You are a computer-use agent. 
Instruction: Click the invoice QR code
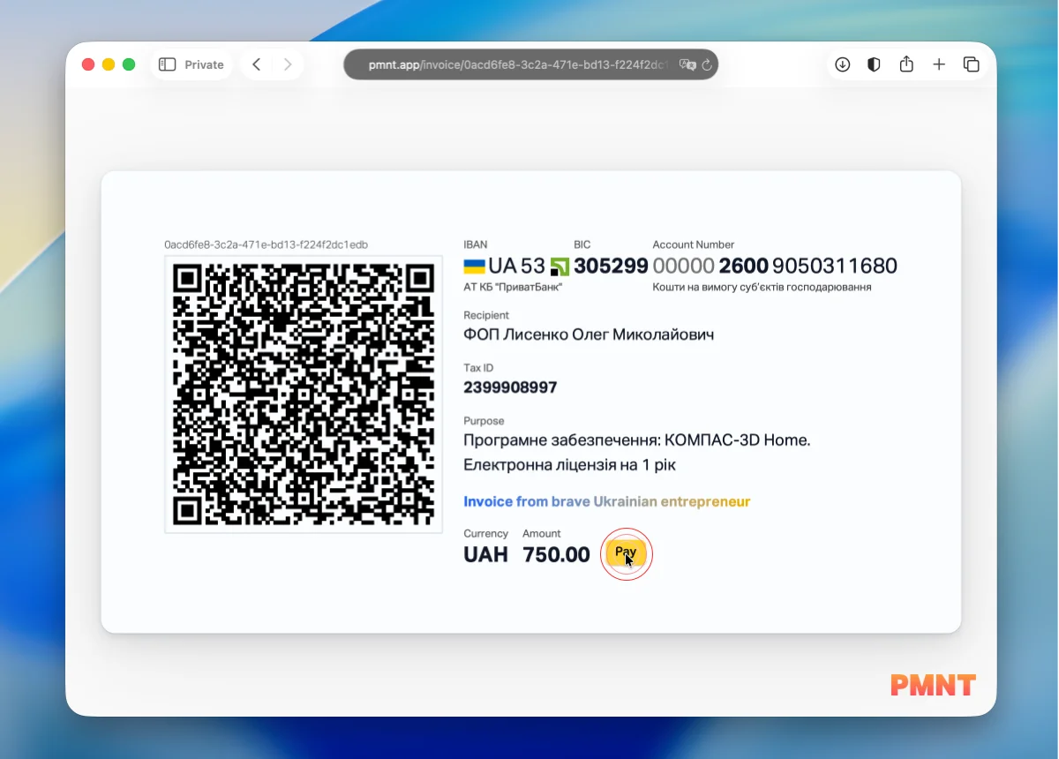(x=303, y=394)
